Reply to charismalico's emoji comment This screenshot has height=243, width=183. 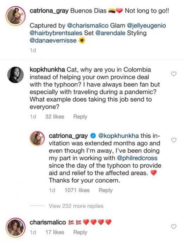coord(80,232)
